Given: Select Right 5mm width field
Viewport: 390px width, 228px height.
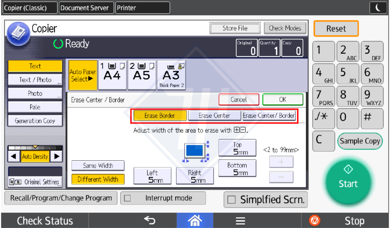Looking at the screenshot, I should (x=195, y=176).
